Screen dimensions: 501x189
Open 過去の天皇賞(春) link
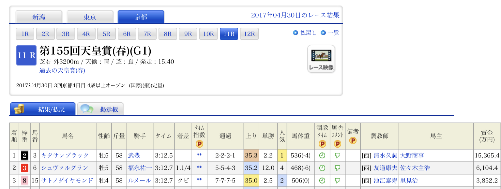(x=62, y=70)
